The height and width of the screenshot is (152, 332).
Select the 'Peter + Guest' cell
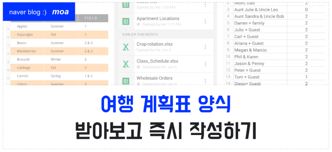(260, 70)
